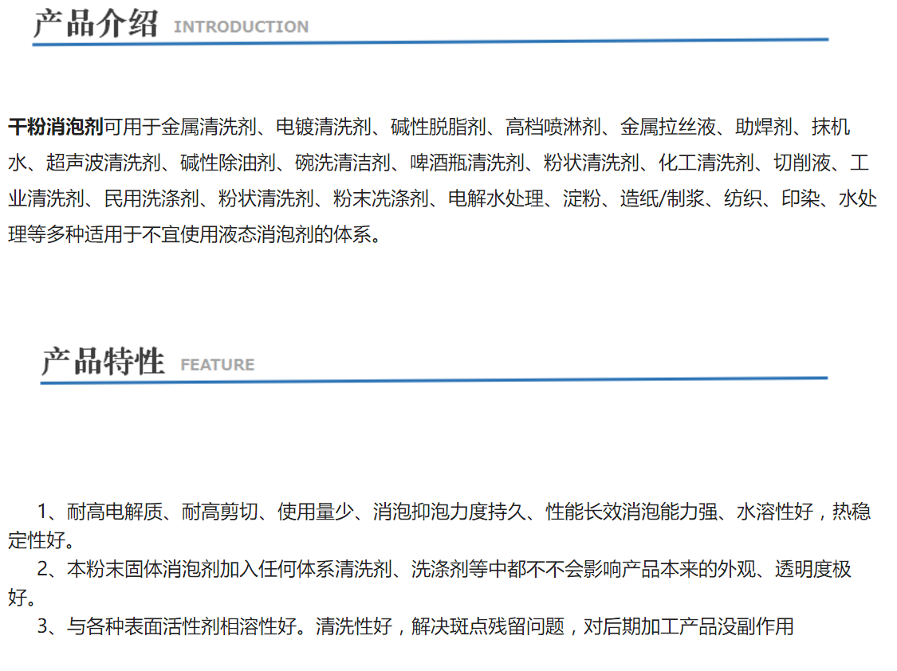Click the 产品特性 section heading
Image resolution: width=897 pixels, height=671 pixels.
point(103,361)
